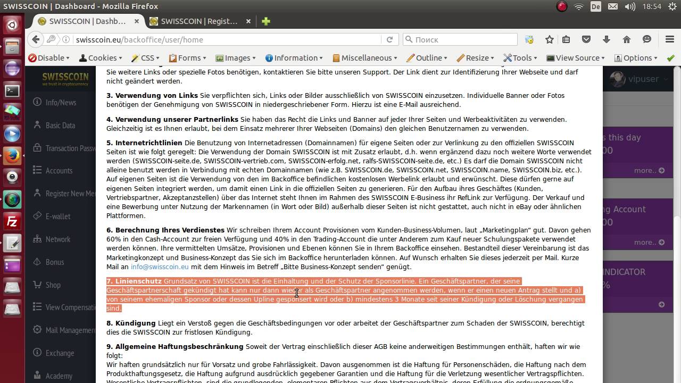Open the Network sidebar item
Screen dimensions: 681x383
pyautogui.click(x=57, y=239)
